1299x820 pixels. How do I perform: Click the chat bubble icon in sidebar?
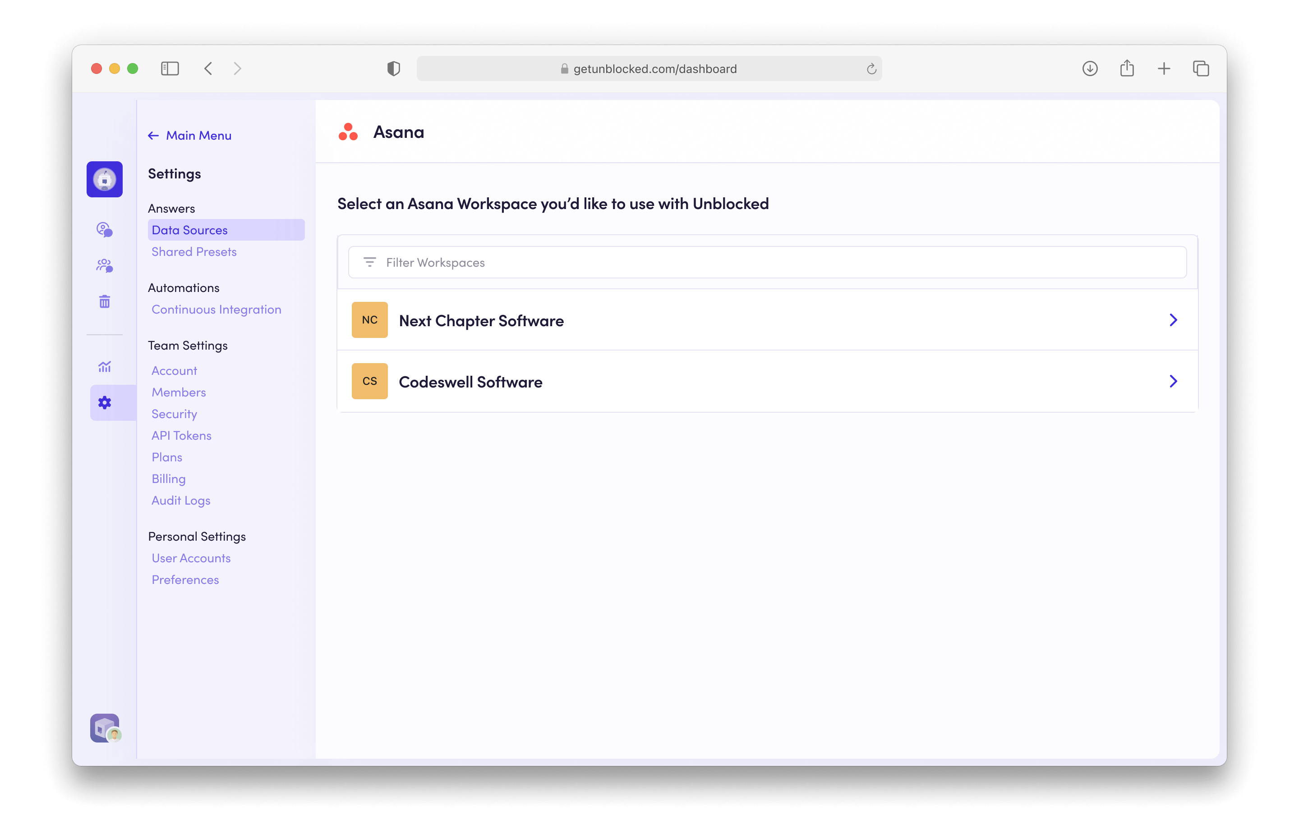(105, 229)
